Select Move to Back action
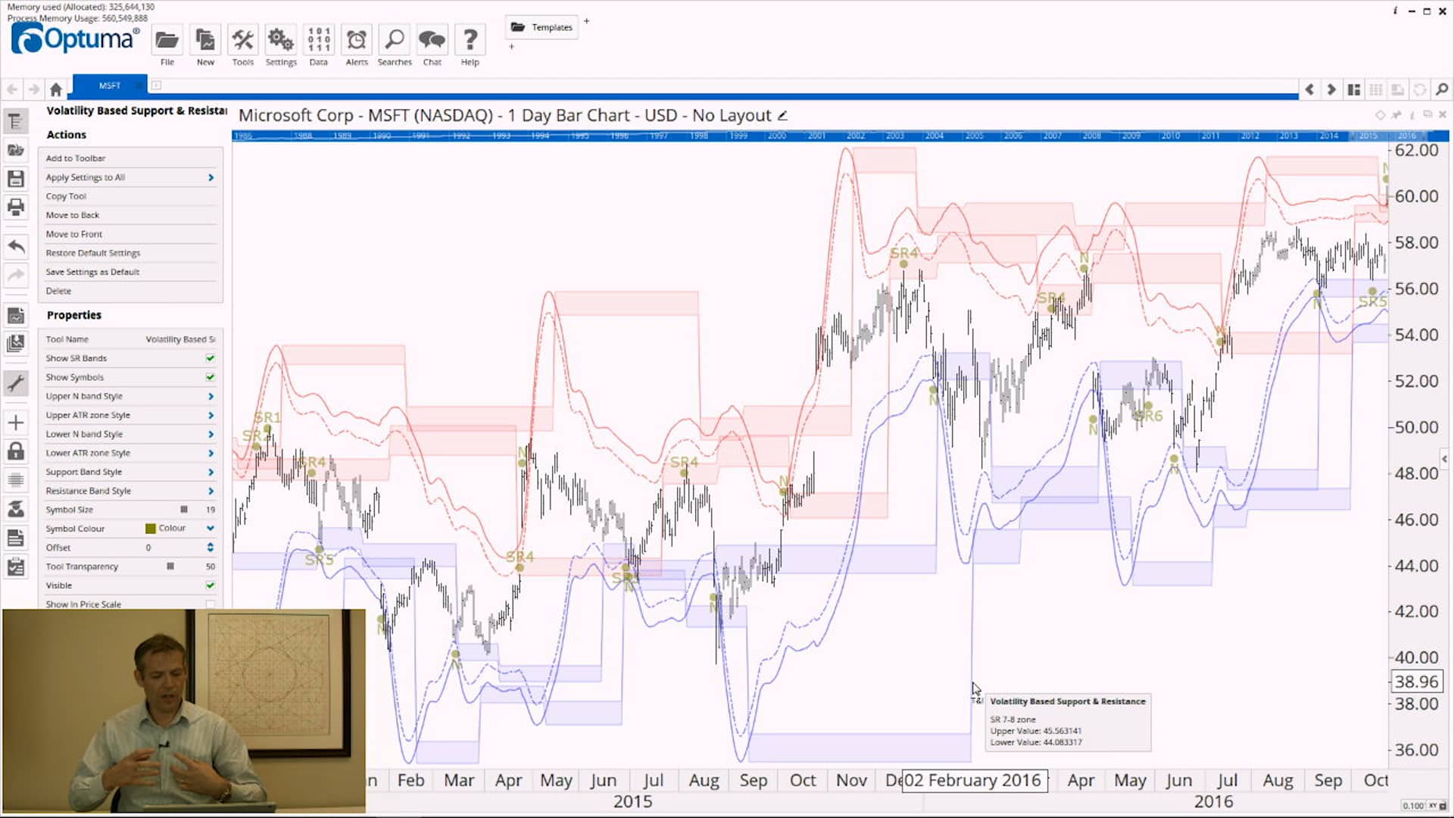Screen dimensions: 1454x818 point(72,215)
